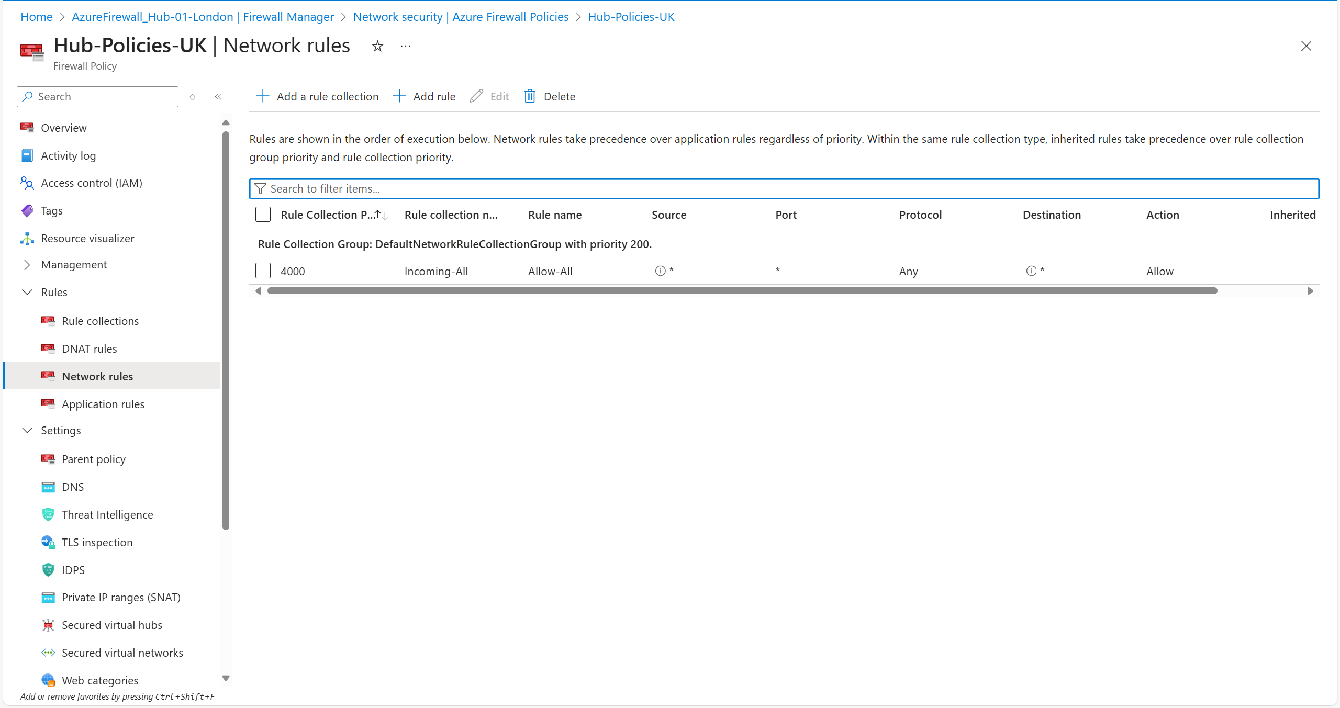Image resolution: width=1340 pixels, height=708 pixels.
Task: Click the IDPS shield icon
Action: pos(48,570)
